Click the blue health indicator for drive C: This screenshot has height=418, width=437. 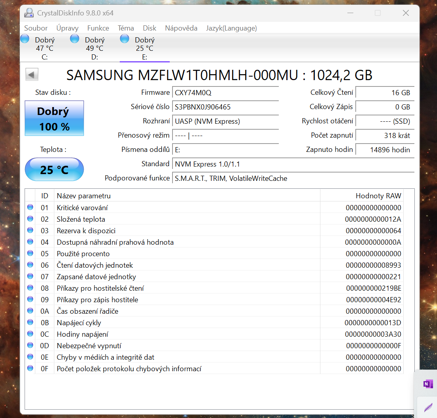(x=25, y=38)
